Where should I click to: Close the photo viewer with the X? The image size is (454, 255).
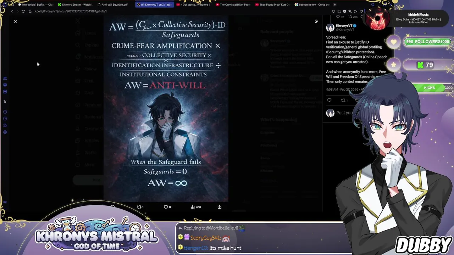(x=15, y=21)
